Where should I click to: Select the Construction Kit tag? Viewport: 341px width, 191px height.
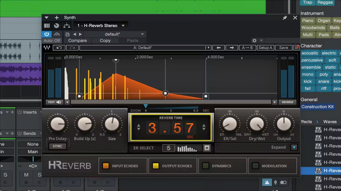click(x=317, y=107)
